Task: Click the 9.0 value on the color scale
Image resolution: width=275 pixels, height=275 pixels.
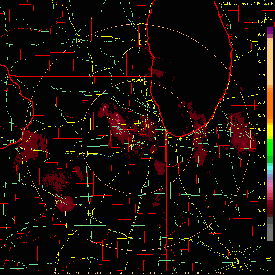Action: click(261, 48)
